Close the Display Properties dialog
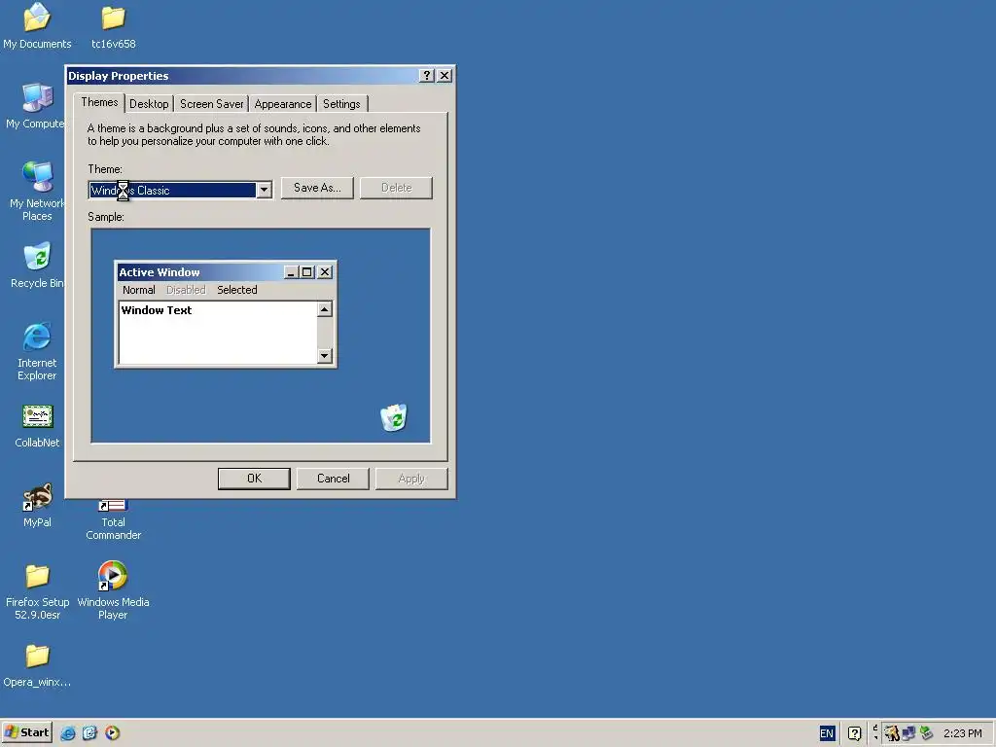 click(x=445, y=76)
